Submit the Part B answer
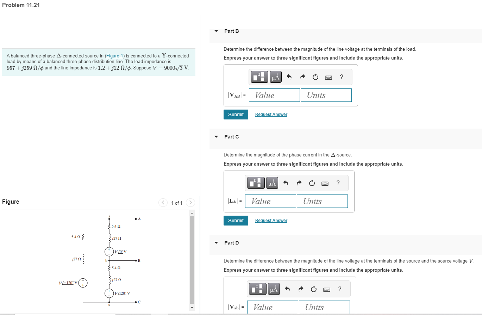 tap(236, 115)
